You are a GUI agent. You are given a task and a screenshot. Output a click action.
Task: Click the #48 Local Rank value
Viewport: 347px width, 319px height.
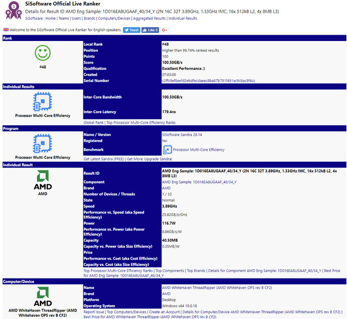(165, 44)
